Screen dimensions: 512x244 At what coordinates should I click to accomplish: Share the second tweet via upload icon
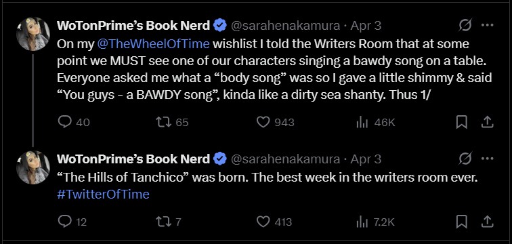coord(487,222)
